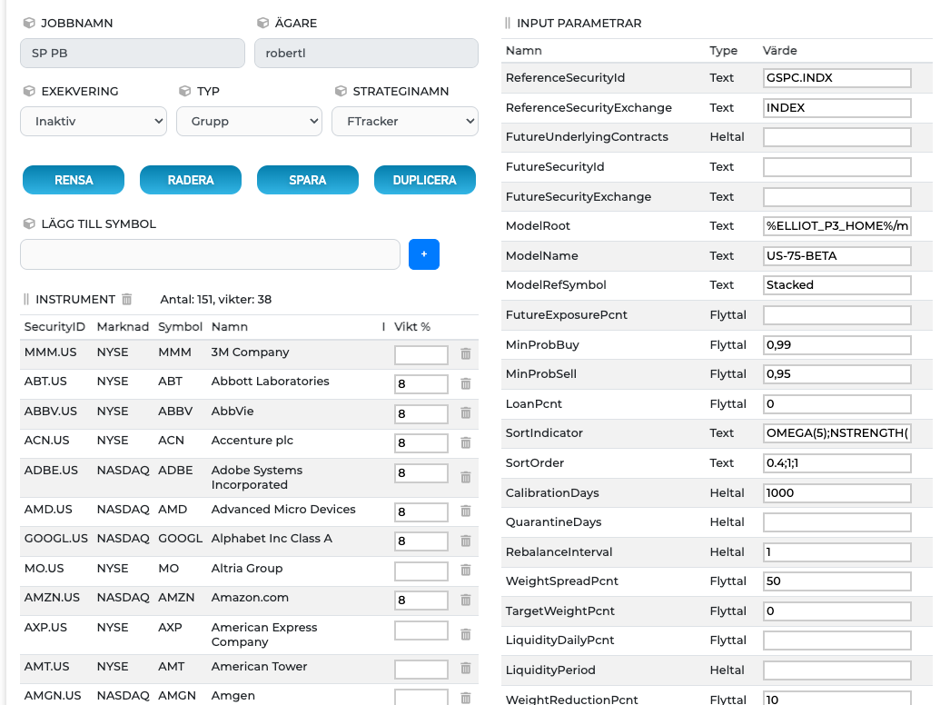Viewport: 940px width, 705px height.
Task: Remove the 3M Company row
Action: pyautogui.click(x=466, y=353)
